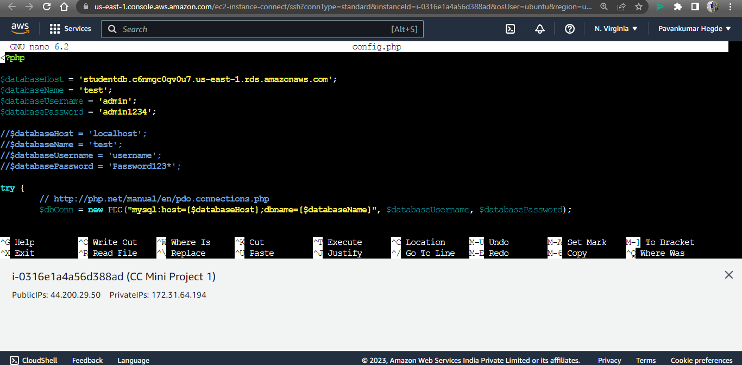Click the nano Justify shortcut label

pos(344,253)
